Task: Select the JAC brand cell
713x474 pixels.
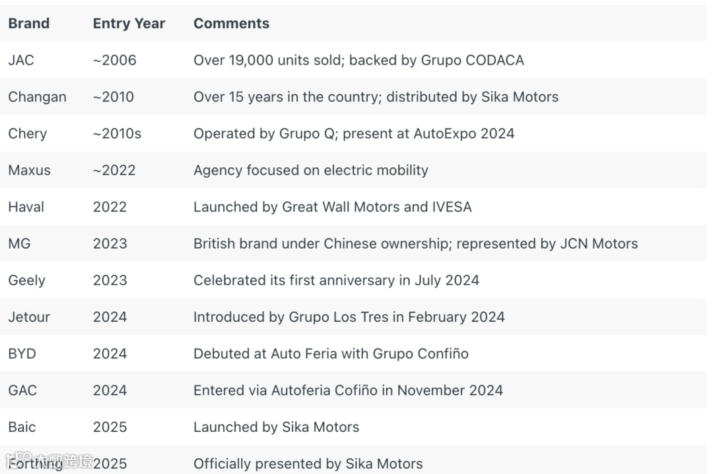Action: (21, 61)
